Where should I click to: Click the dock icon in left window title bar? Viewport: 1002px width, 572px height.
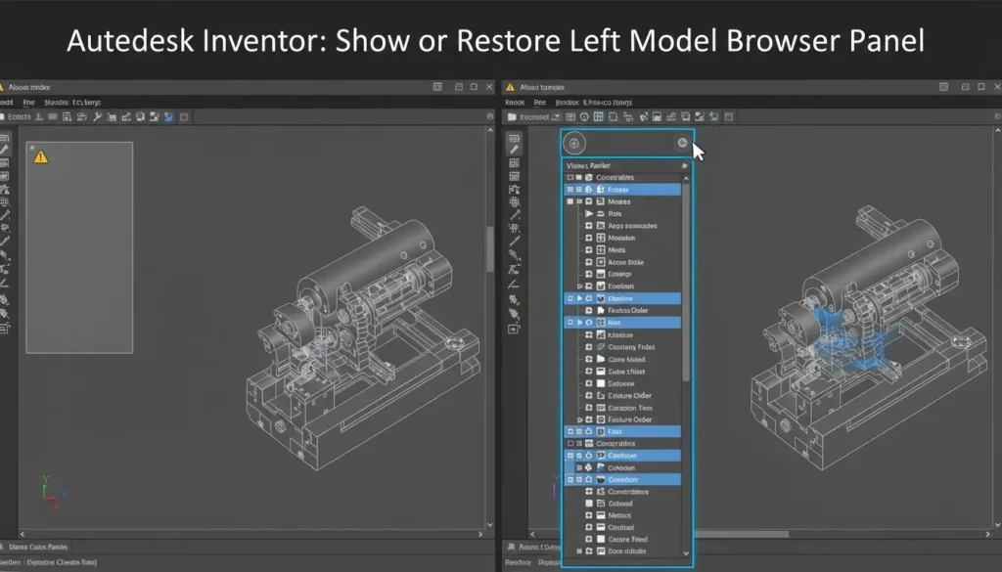pyautogui.click(x=437, y=87)
